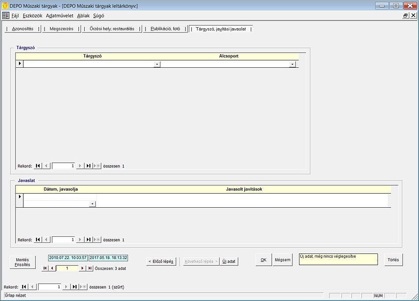This screenshot has width=419, height=301.
Task: Click the Javasolt javítások text field
Action: coord(243,200)
